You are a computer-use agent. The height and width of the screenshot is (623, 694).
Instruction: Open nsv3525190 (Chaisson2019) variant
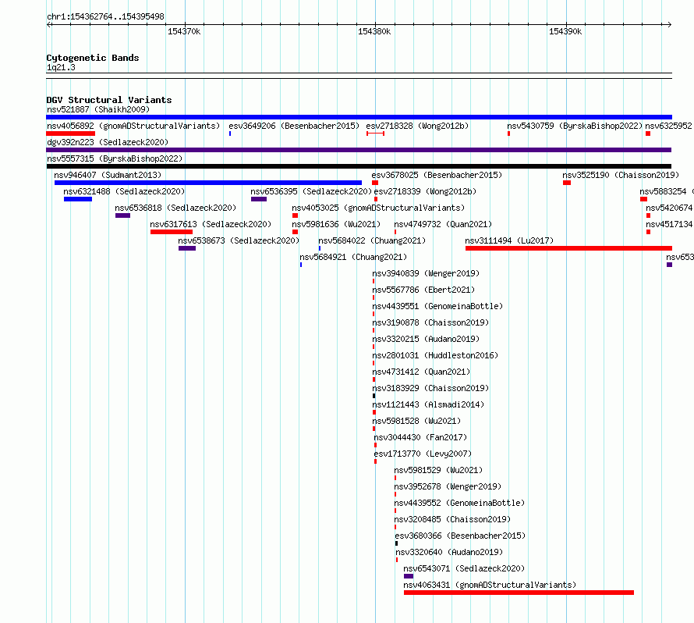pos(621,175)
